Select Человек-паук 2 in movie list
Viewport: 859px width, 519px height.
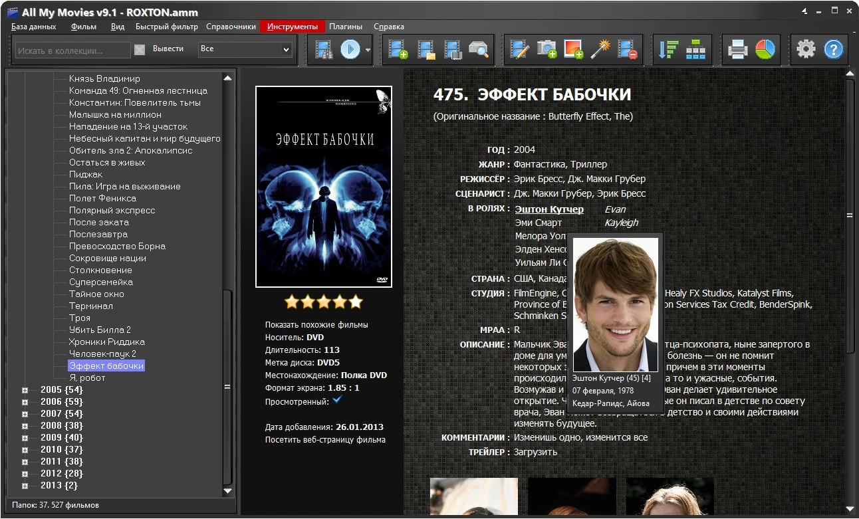pos(102,354)
